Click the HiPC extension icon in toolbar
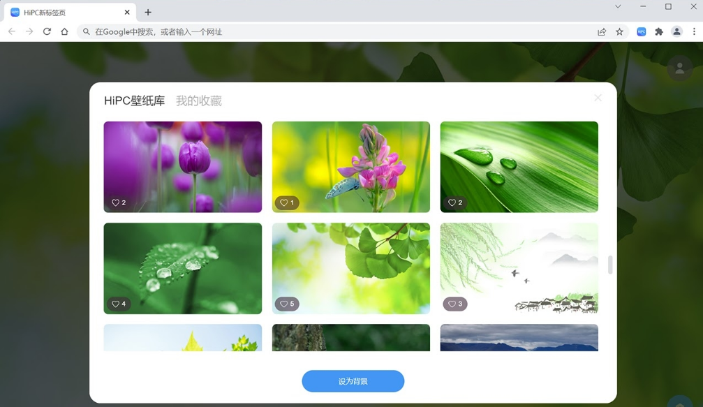 641,31
